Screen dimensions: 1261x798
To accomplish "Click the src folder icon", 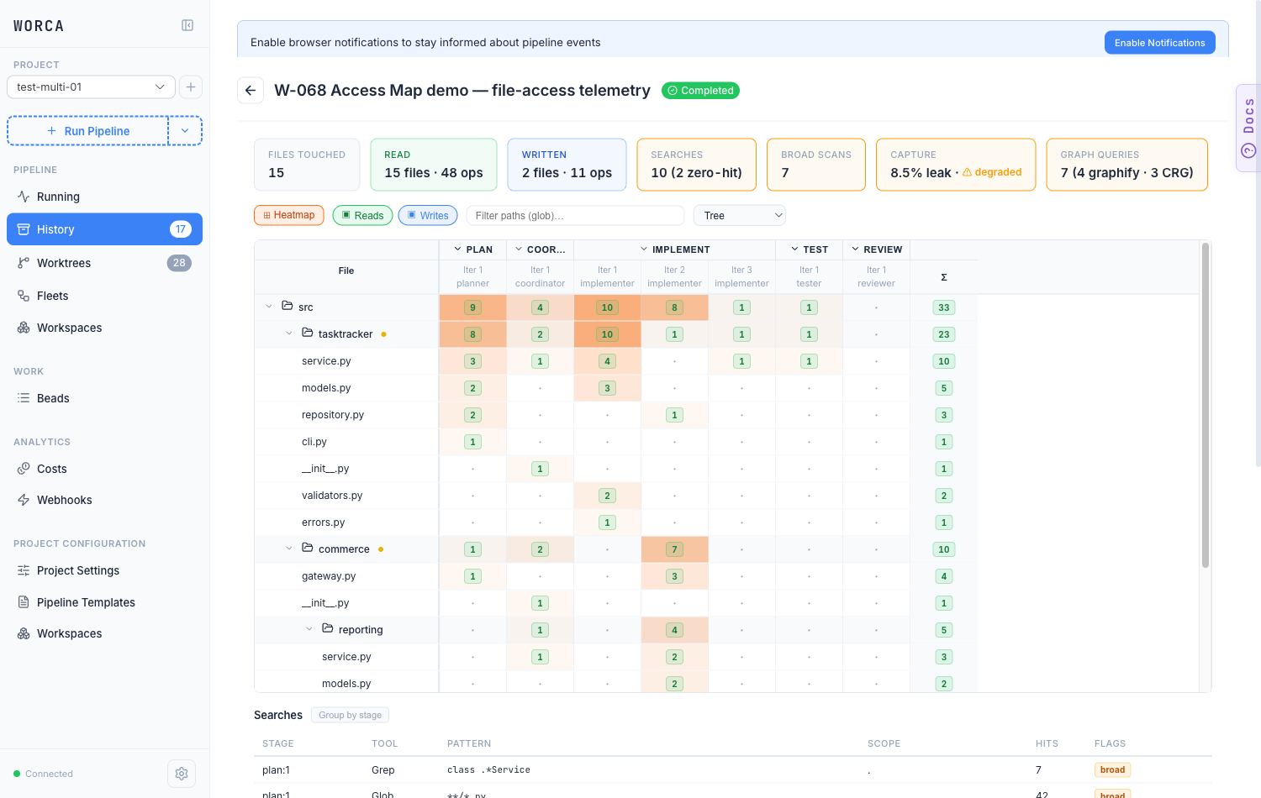I will 288,306.
